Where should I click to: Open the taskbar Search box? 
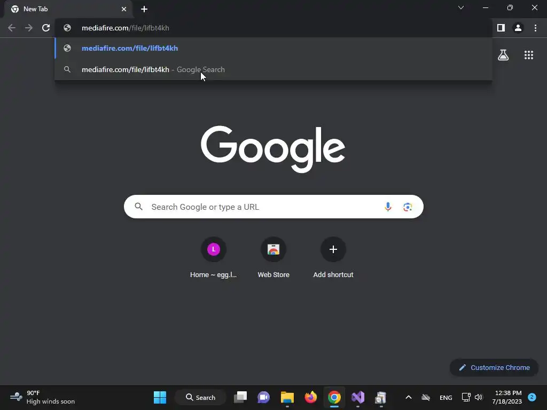pyautogui.click(x=201, y=397)
